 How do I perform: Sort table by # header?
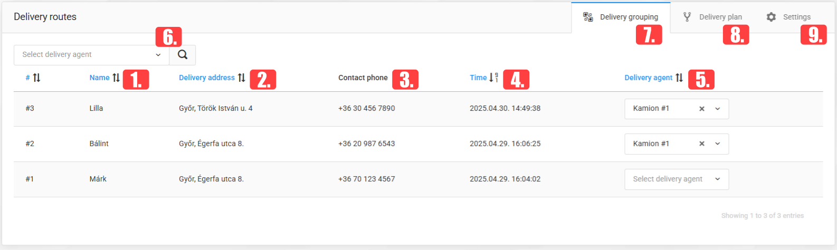[27, 78]
